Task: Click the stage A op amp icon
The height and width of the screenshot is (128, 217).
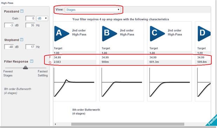Action: coord(62,34)
